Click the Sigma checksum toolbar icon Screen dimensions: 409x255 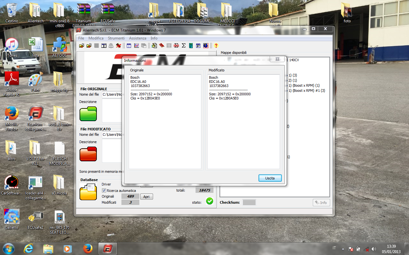tap(183, 46)
